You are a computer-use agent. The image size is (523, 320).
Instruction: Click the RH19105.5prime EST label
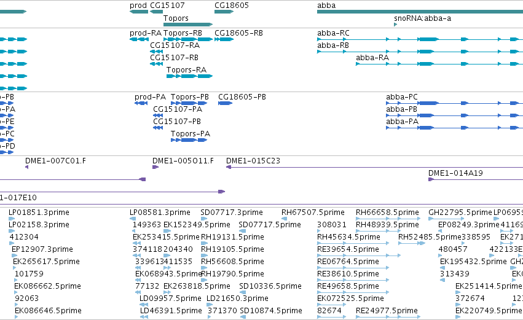(x=232, y=249)
